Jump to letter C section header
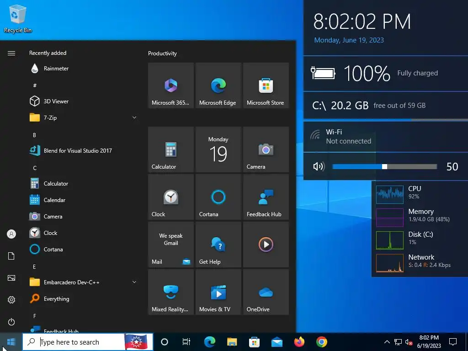The image size is (468, 351). tap(35, 168)
